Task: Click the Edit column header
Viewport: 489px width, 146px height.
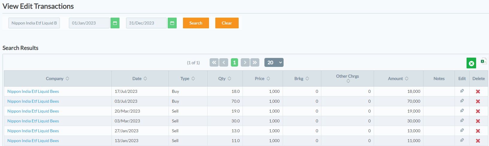Action: coord(462,79)
